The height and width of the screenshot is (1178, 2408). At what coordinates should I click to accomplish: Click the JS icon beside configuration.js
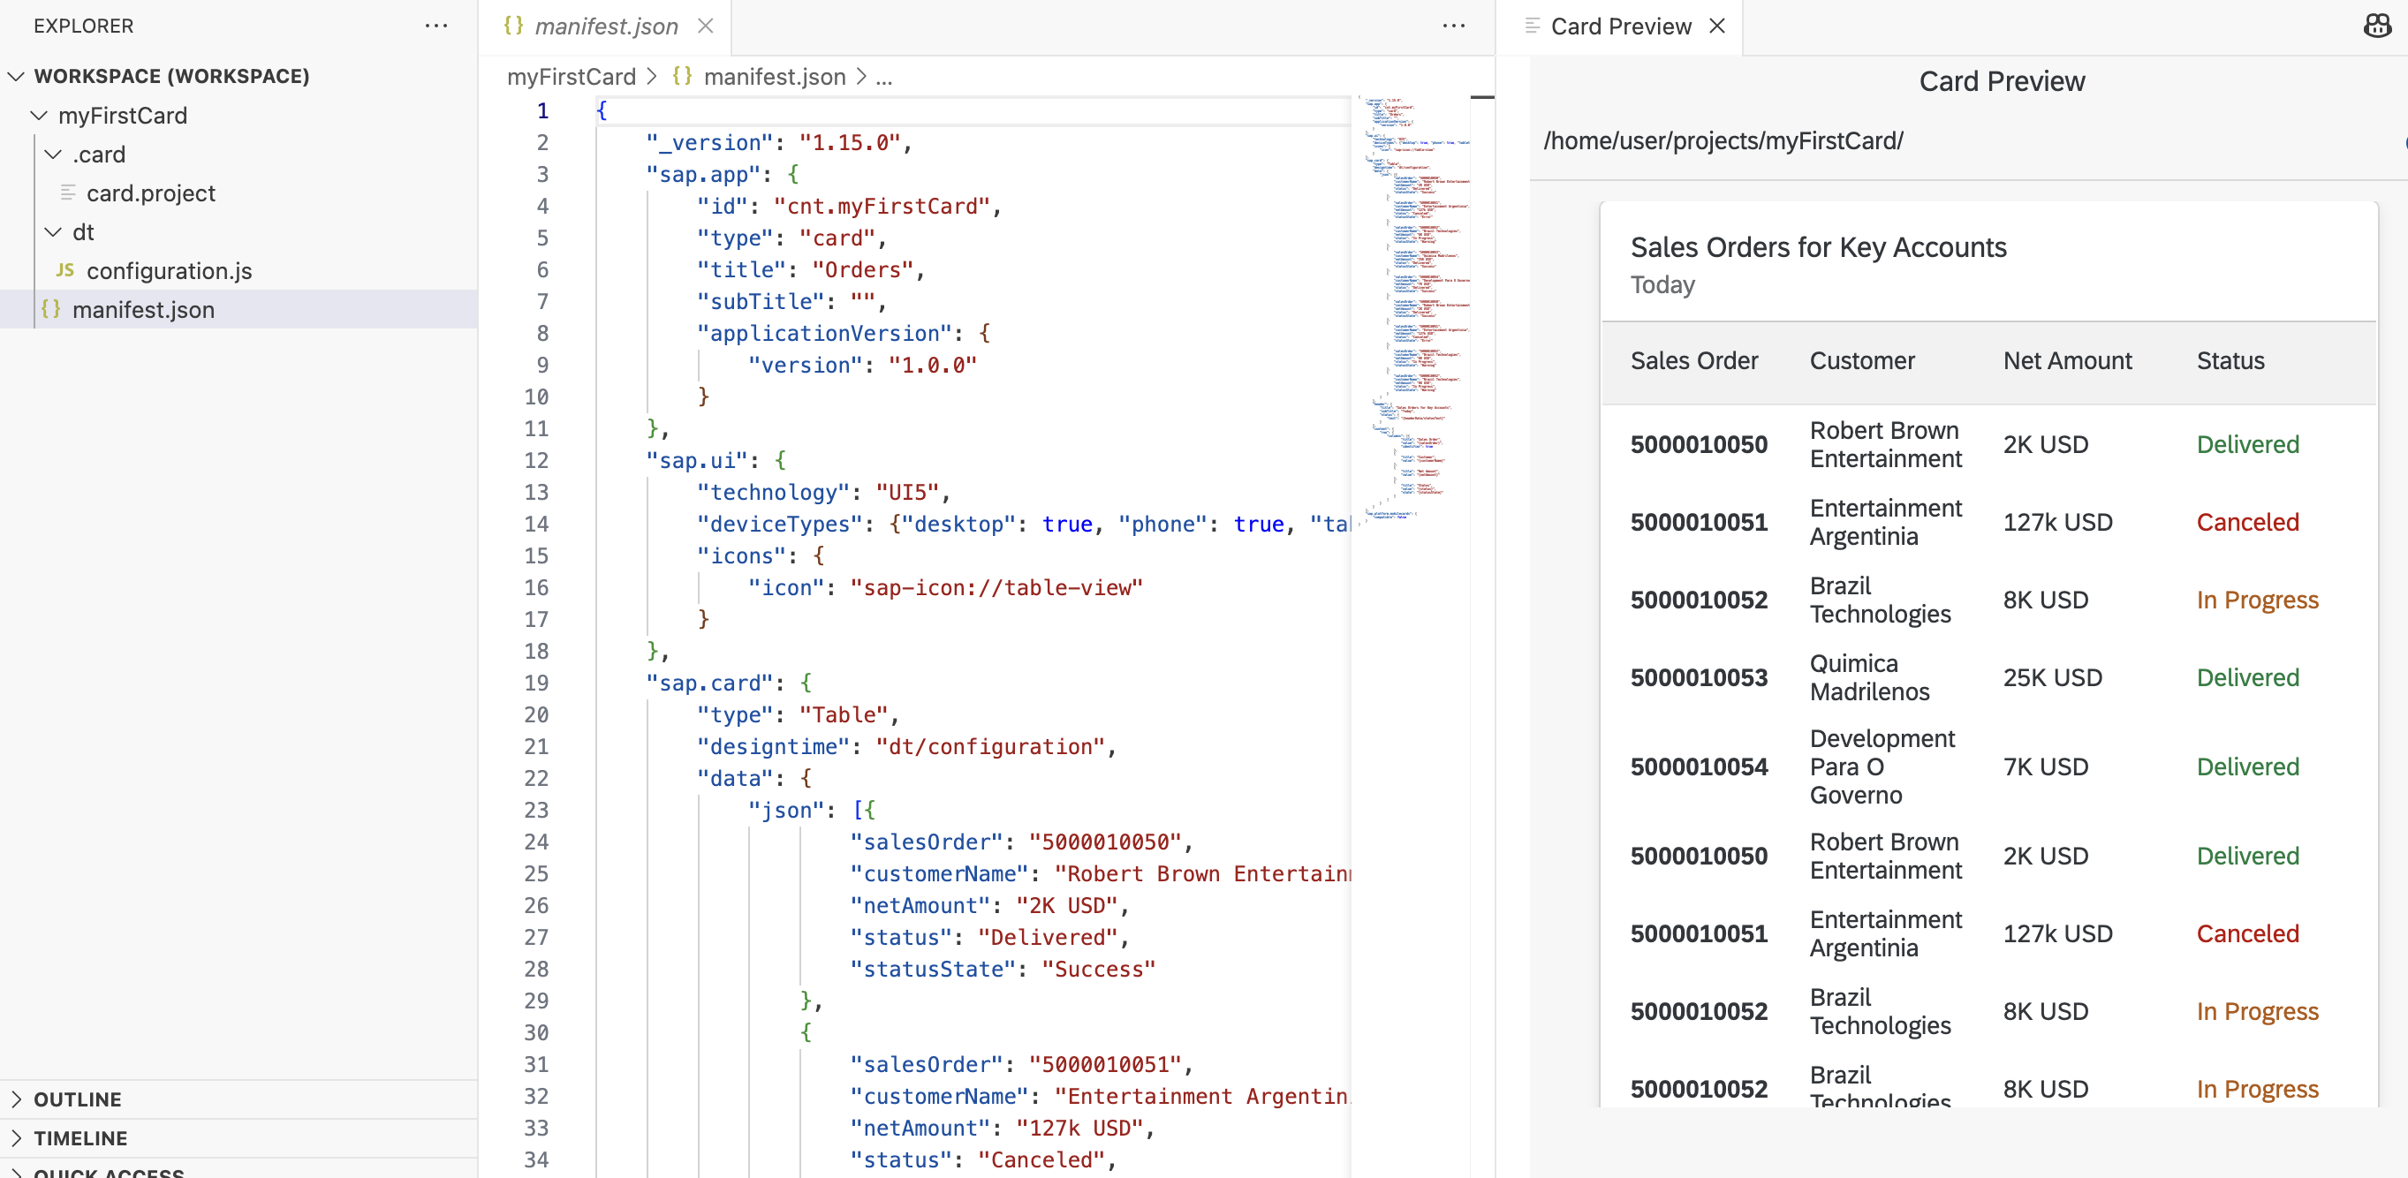coord(63,271)
